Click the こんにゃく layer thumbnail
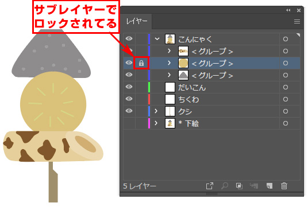 (170, 39)
